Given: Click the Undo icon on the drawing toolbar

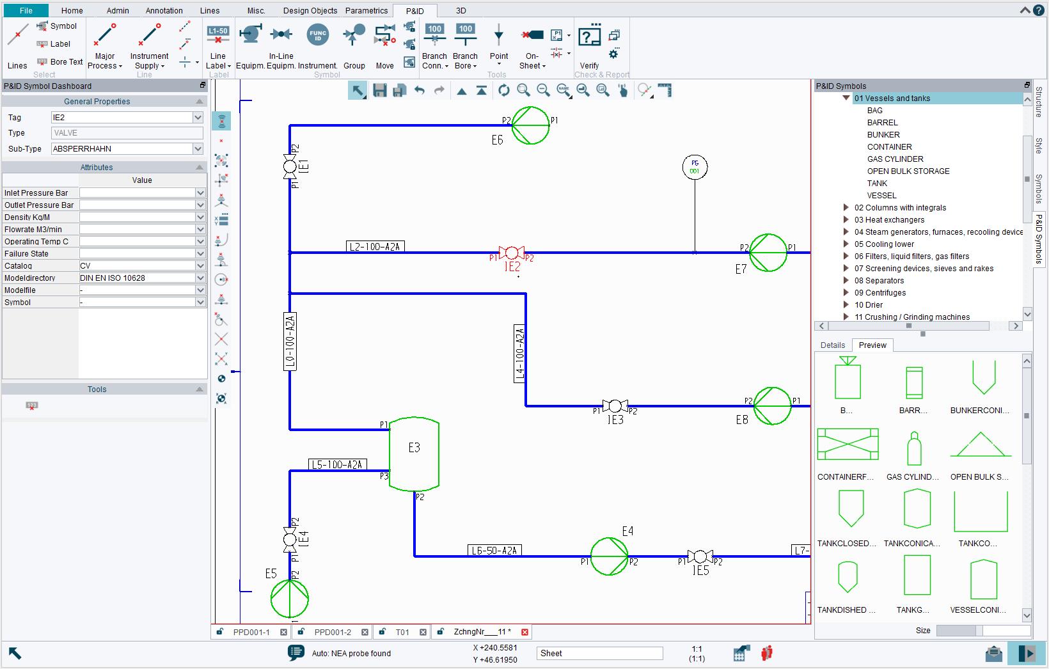Looking at the screenshot, I should coord(420,90).
